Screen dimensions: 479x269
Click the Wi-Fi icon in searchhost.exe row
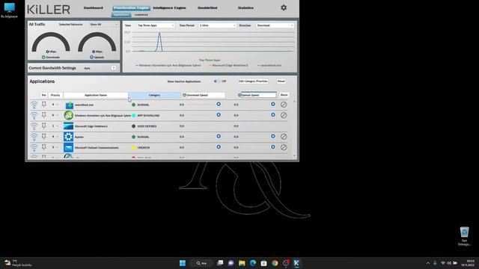click(34, 105)
